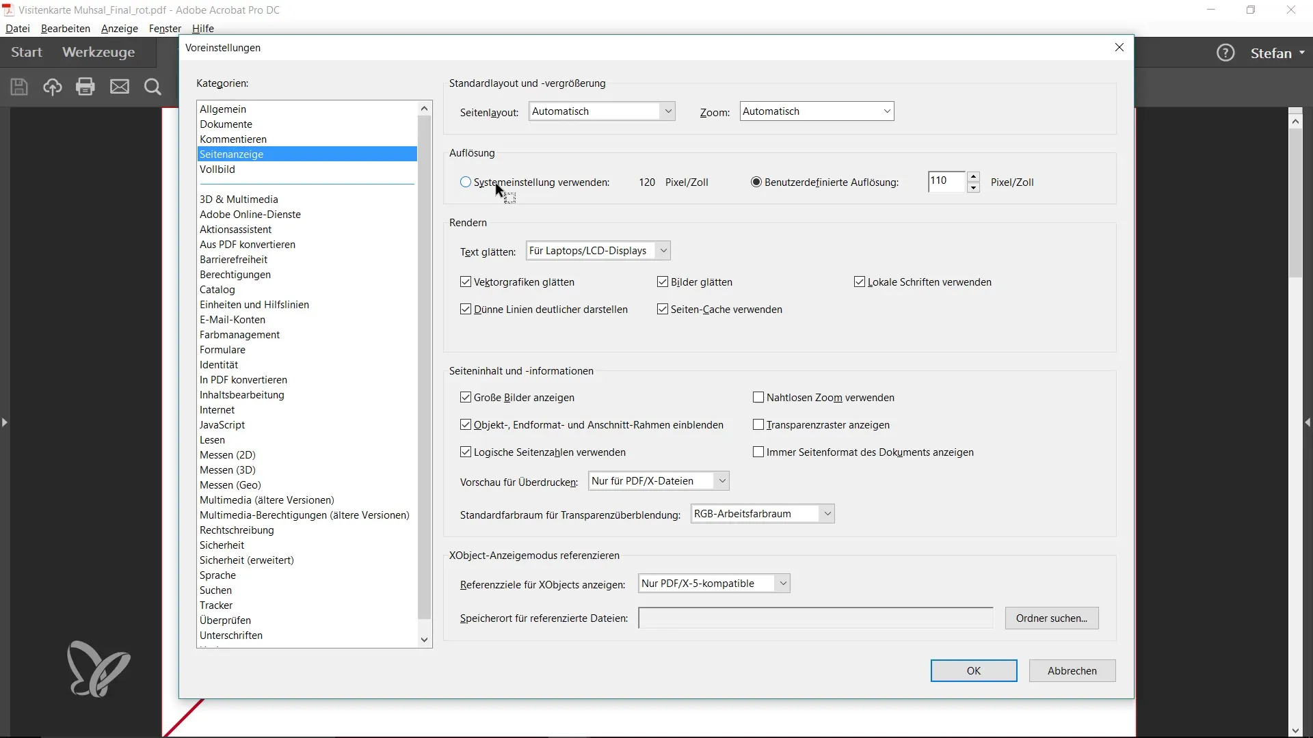The image size is (1313, 738).
Task: Select Vollbild category
Action: tap(307, 169)
